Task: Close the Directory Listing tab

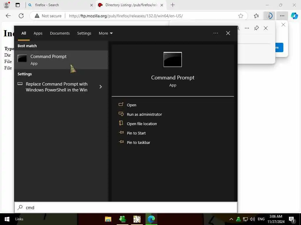Action: tap(162, 5)
